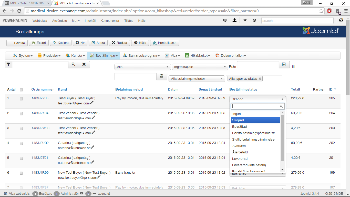Image resolution: width=350 pixels, height=197 pixels.
Task: Expand the System menu dropdown
Action: [x=23, y=56]
